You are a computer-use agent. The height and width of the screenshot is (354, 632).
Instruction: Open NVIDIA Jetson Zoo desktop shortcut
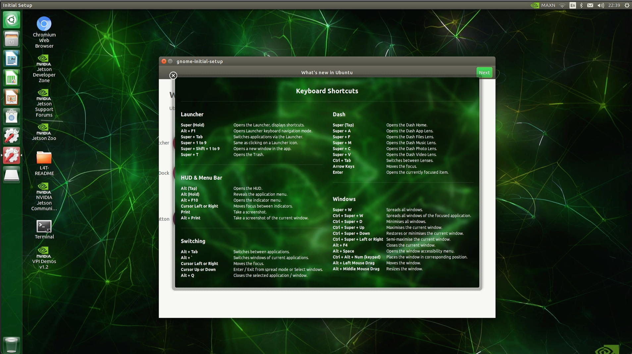tap(44, 132)
